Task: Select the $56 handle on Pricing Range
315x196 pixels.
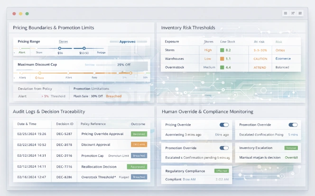Action: [60, 48]
